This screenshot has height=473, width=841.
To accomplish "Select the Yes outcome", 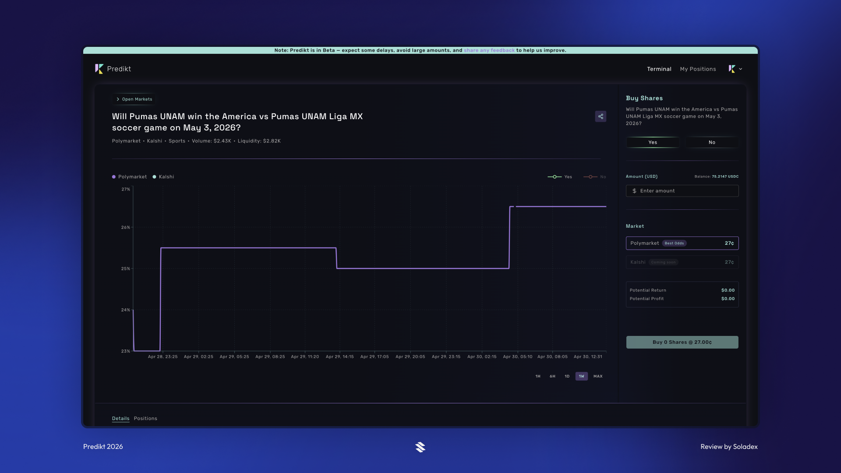I will [653, 142].
